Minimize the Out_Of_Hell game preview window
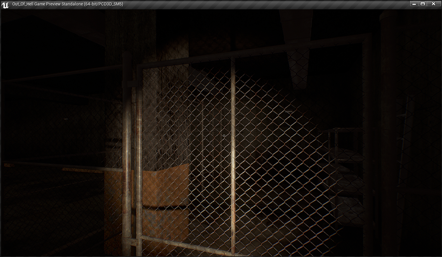The image size is (442, 257). pos(414,4)
